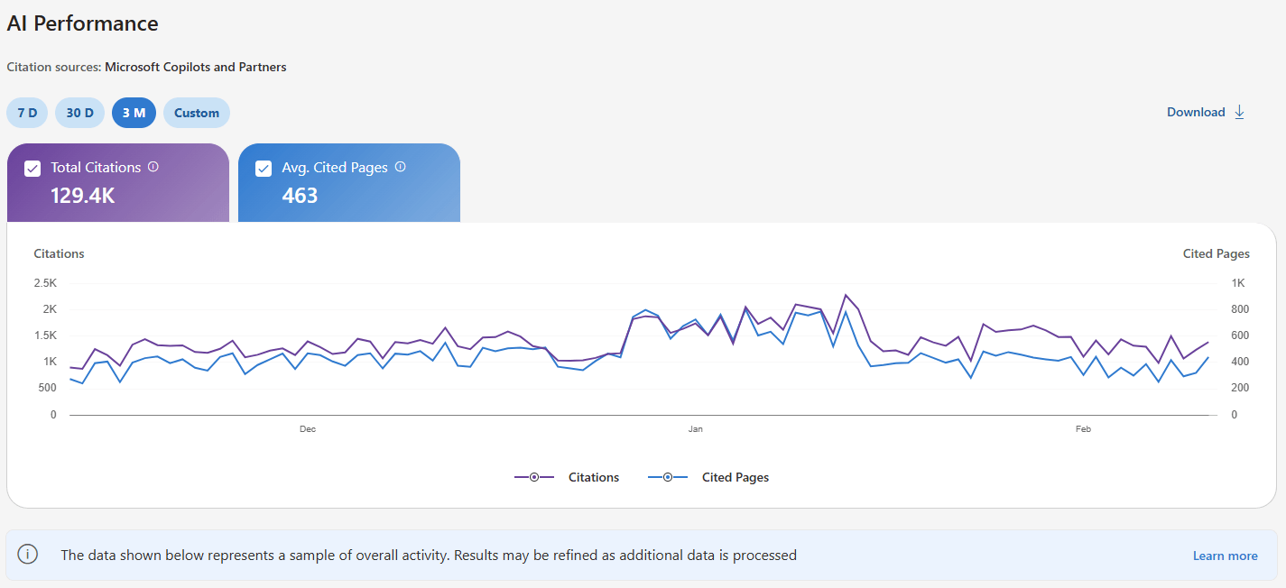
Task: Click Microsoft Copilots and Partners source label
Action: 195,67
